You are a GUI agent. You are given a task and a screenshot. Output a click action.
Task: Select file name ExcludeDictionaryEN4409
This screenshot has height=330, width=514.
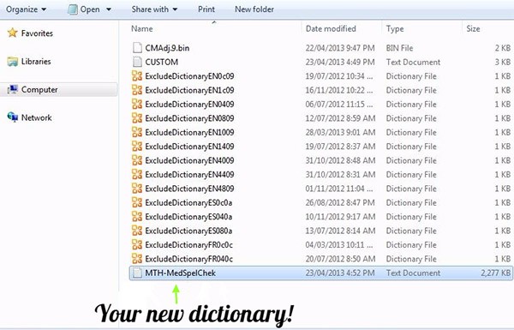click(x=189, y=175)
